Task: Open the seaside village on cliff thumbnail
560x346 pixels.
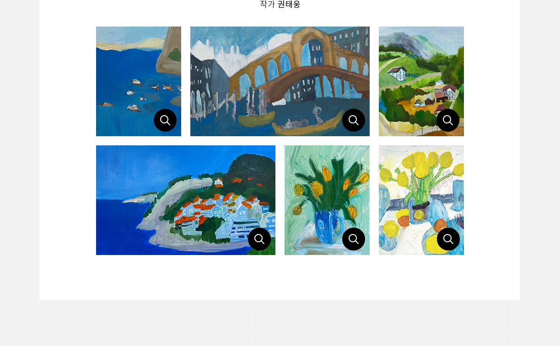Action: point(186,200)
